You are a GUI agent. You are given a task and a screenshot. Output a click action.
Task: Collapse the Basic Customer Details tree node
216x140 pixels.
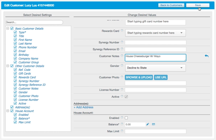[8, 29]
